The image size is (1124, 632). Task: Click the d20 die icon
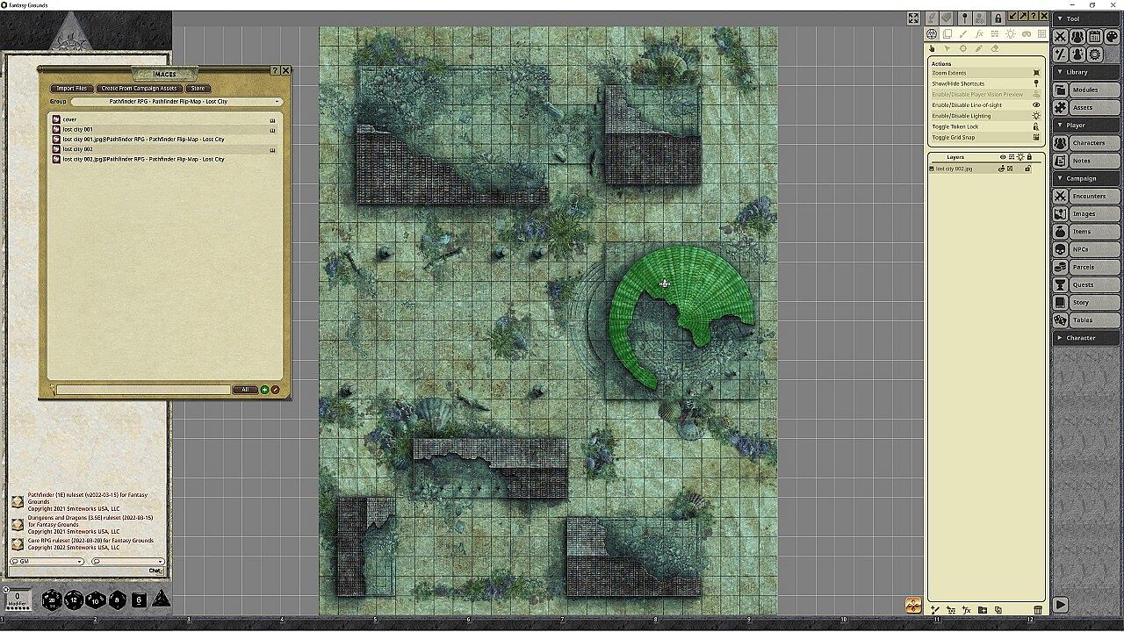click(x=52, y=600)
